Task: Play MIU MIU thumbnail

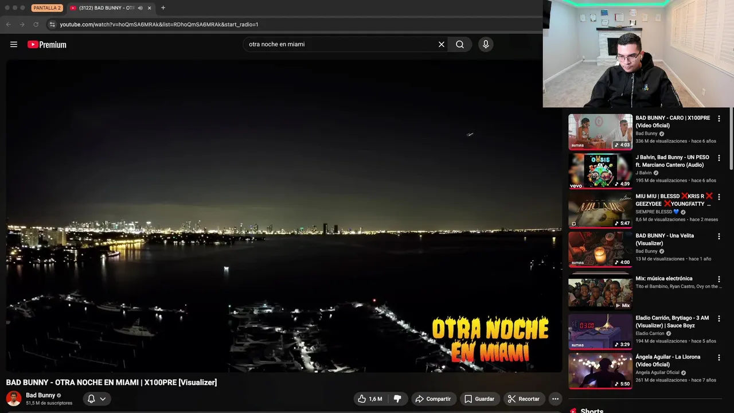Action: [x=600, y=210]
